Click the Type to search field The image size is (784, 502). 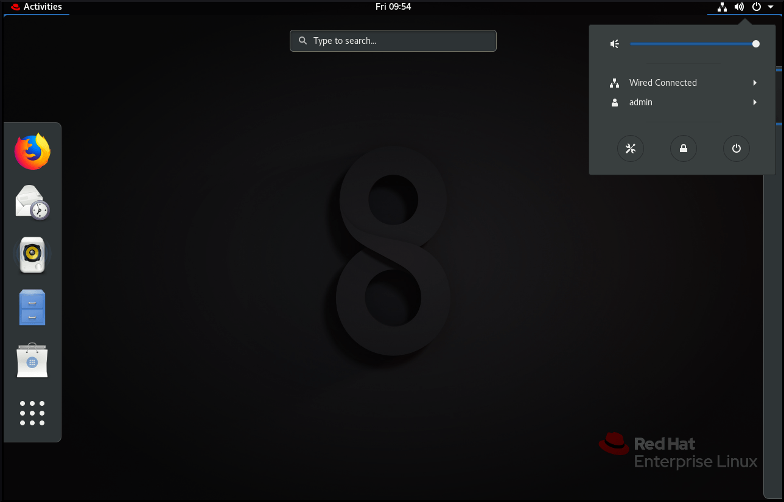coord(393,41)
